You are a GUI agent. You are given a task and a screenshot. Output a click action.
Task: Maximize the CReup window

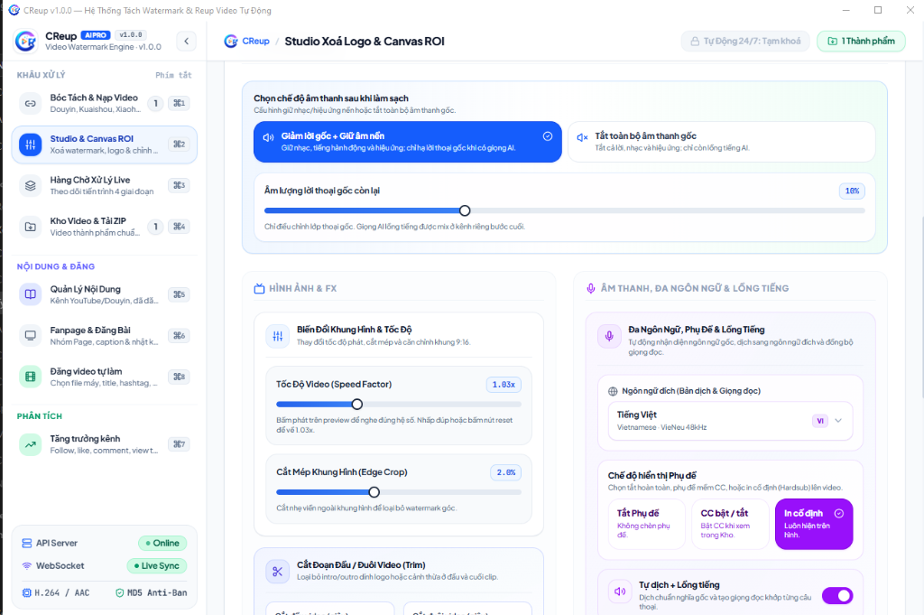point(878,10)
